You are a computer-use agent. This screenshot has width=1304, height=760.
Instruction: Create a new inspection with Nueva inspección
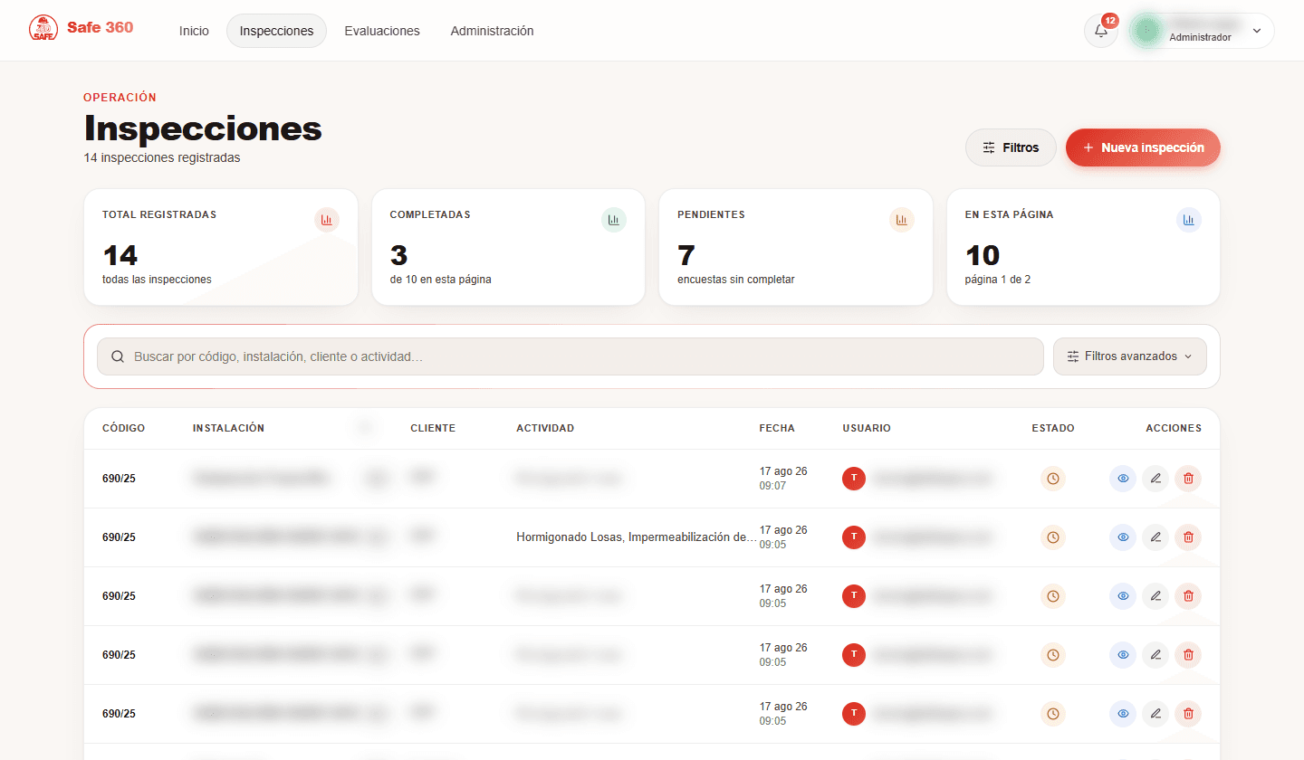click(1143, 147)
